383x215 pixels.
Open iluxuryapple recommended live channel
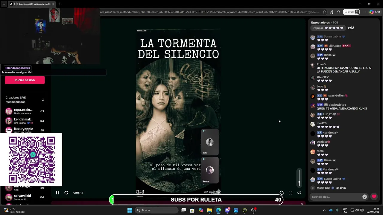[x=25, y=130]
